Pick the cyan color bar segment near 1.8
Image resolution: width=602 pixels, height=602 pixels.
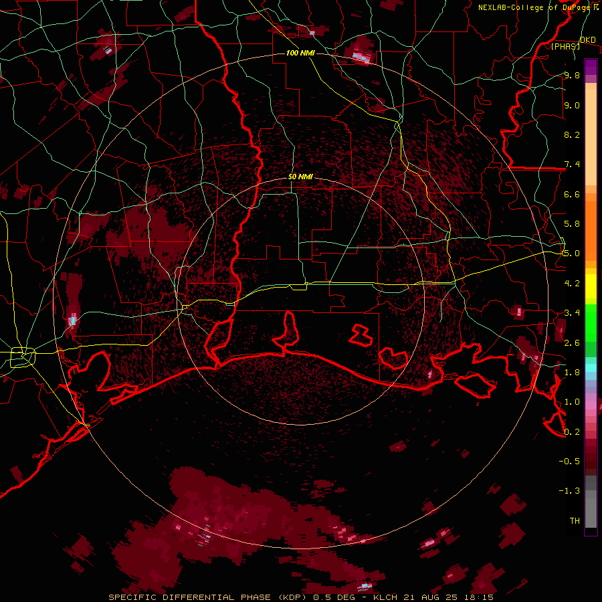591,368
